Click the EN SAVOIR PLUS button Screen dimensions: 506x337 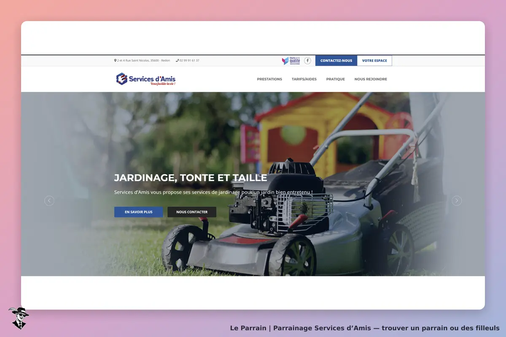pyautogui.click(x=139, y=212)
